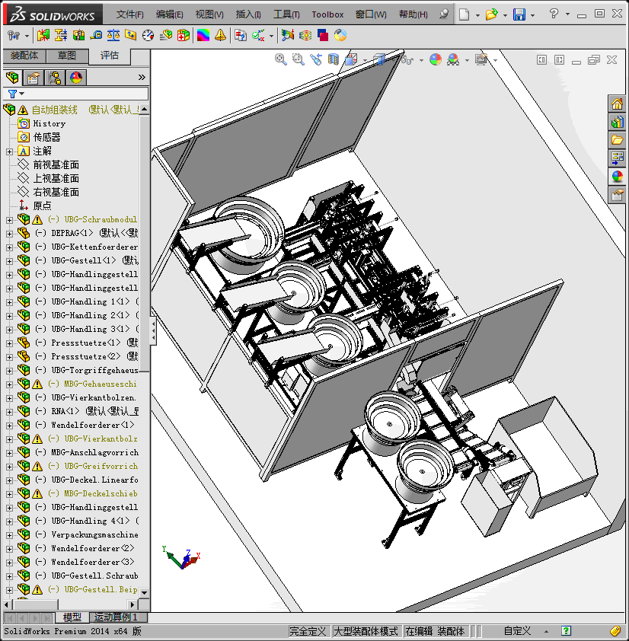This screenshot has width=629, height=641.
Task: Open the 运动算例1 motion study tab
Action: (116, 617)
